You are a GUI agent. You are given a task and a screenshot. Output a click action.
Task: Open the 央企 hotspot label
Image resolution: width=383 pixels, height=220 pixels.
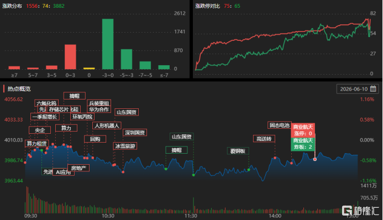(x=40, y=130)
